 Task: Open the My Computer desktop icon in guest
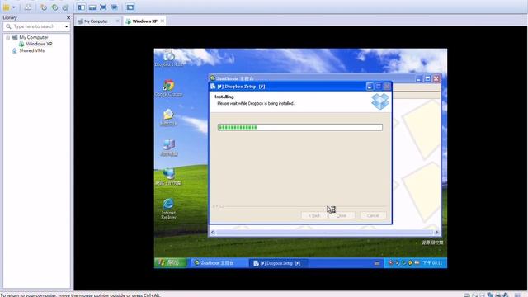point(168,148)
